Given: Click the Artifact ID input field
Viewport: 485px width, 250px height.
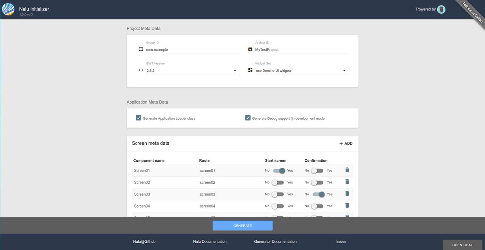Looking at the screenshot, I should click(x=302, y=50).
